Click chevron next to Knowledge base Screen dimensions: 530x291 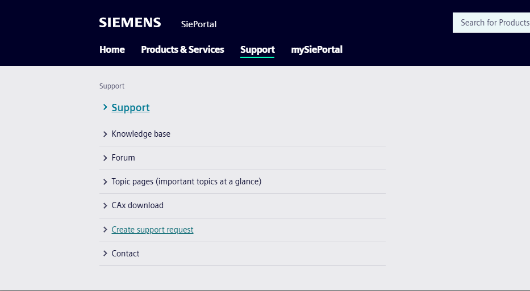[x=105, y=134]
